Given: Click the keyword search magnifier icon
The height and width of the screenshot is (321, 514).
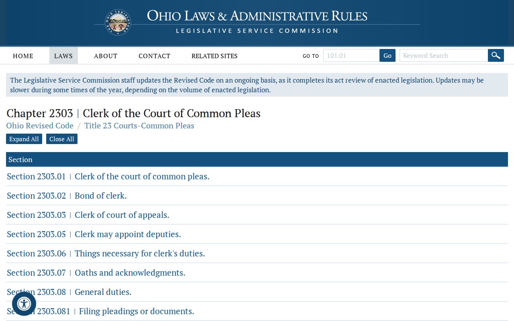Looking at the screenshot, I should (496, 55).
